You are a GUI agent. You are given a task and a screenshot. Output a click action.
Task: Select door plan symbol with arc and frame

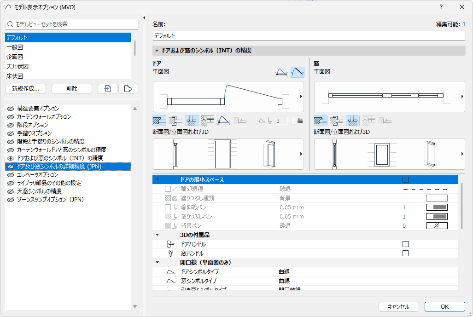pyautogui.click(x=281, y=72)
